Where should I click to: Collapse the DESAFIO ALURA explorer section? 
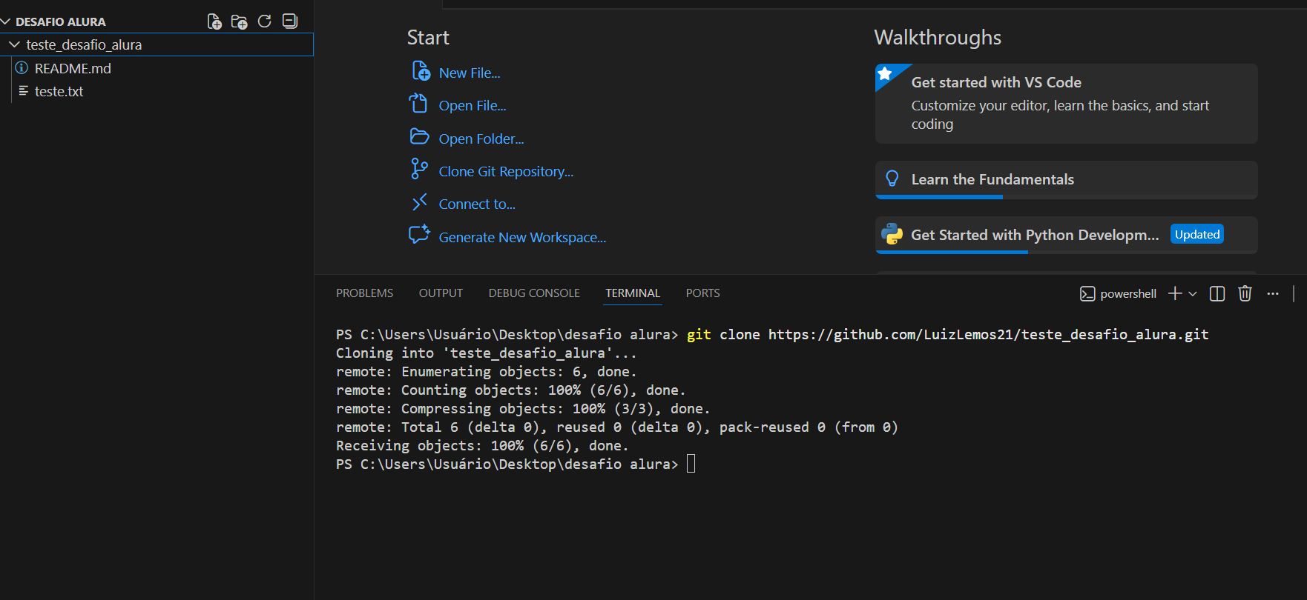pos(6,22)
